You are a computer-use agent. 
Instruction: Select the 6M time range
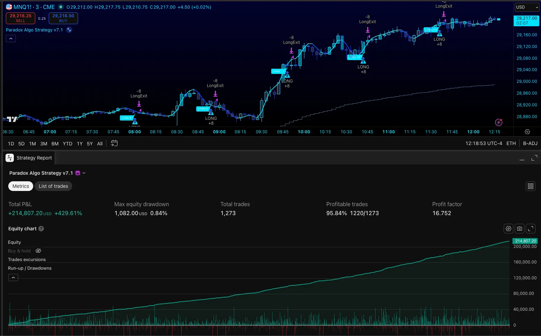(x=55, y=144)
